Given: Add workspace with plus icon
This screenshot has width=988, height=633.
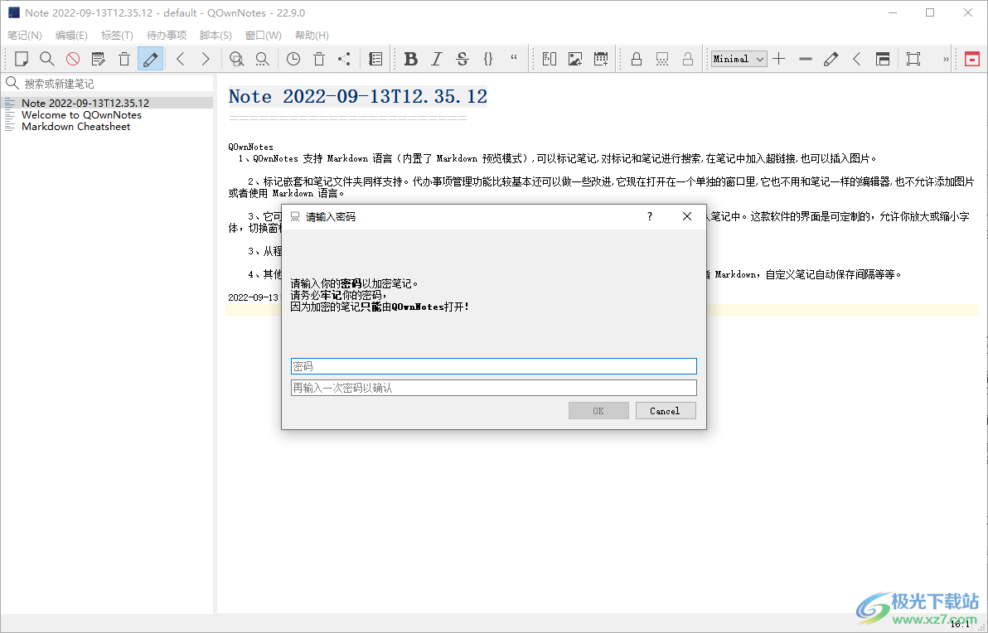Looking at the screenshot, I should 779,59.
